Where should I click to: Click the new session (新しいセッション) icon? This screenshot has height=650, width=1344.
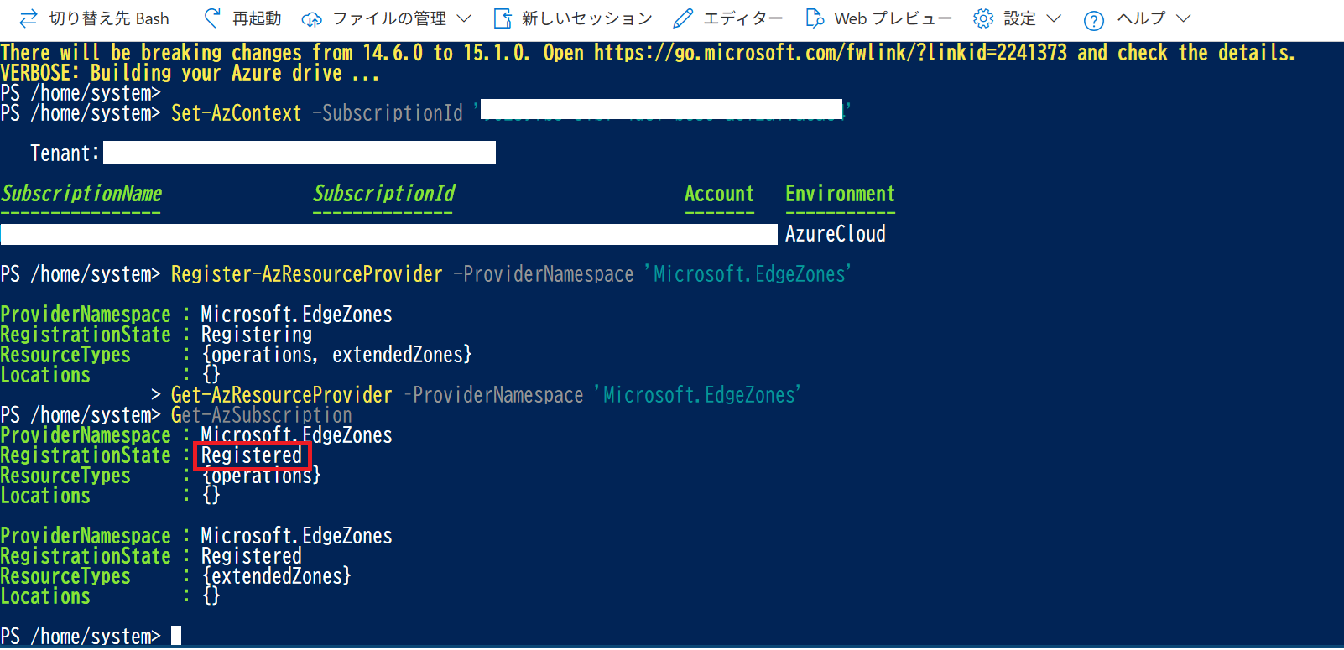click(503, 18)
